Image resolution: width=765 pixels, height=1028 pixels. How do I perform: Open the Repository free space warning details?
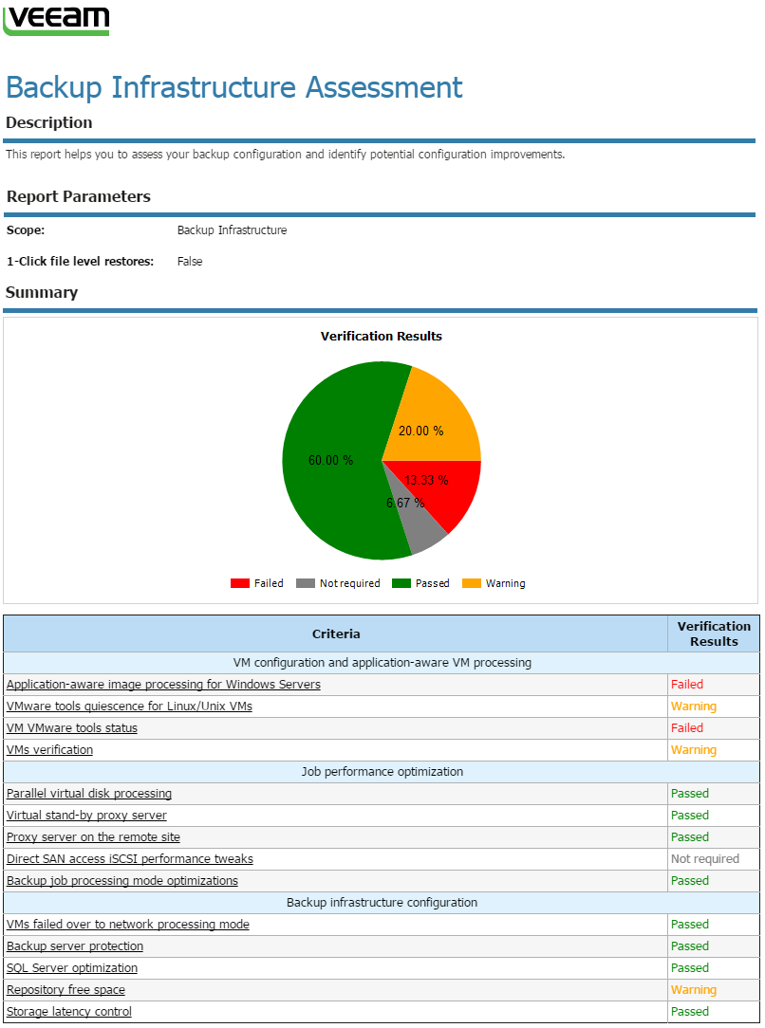[x=65, y=989]
